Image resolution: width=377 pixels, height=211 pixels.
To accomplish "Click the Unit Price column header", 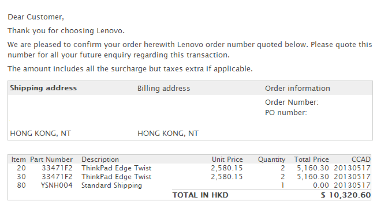I will coord(227,159).
